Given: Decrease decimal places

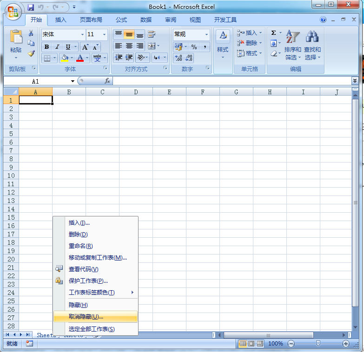Looking at the screenshot, I should click(x=188, y=58).
